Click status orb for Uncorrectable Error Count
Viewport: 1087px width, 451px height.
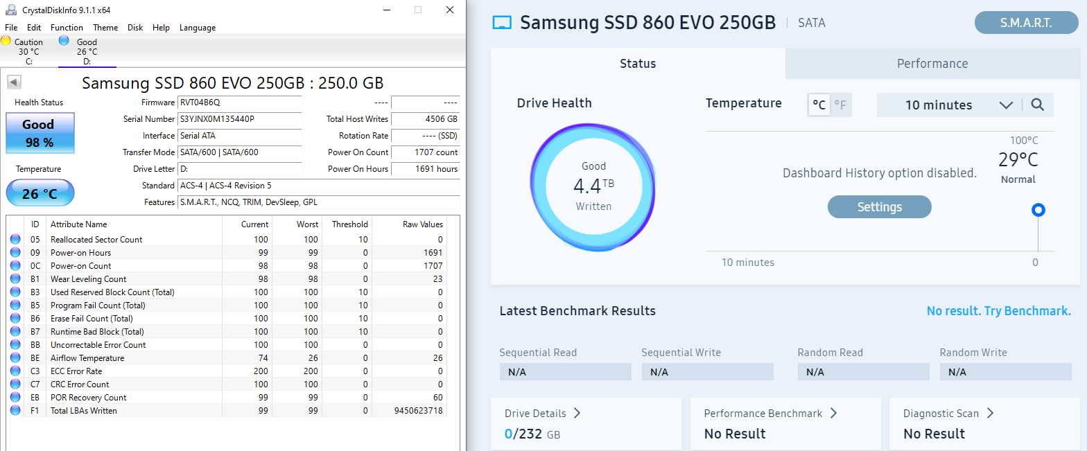(x=15, y=345)
